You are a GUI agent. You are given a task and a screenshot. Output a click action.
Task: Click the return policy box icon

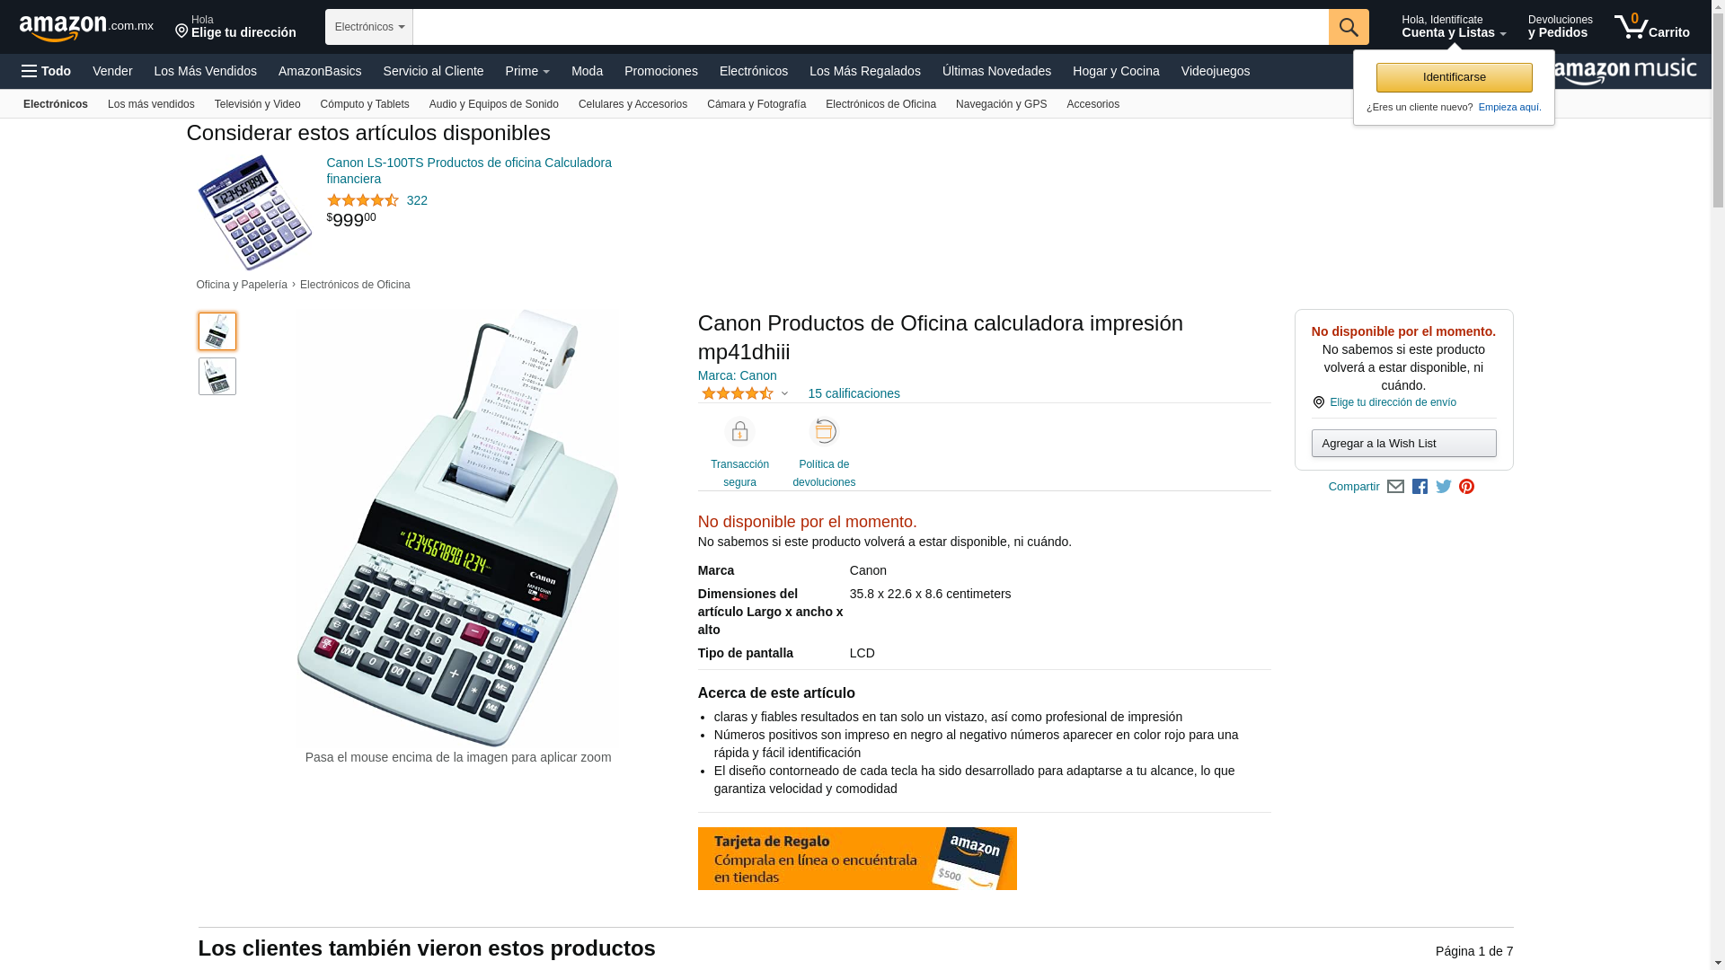tap(824, 432)
